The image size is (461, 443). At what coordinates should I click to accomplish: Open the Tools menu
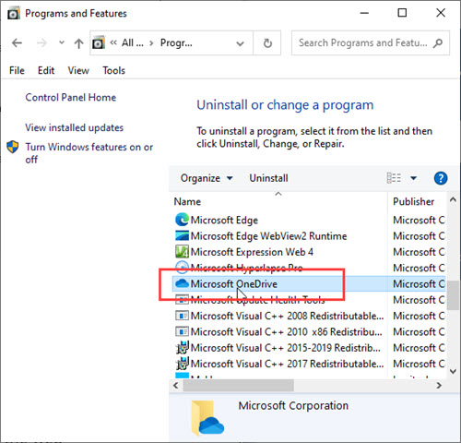(113, 70)
